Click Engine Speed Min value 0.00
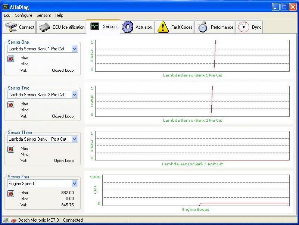 coord(70,199)
